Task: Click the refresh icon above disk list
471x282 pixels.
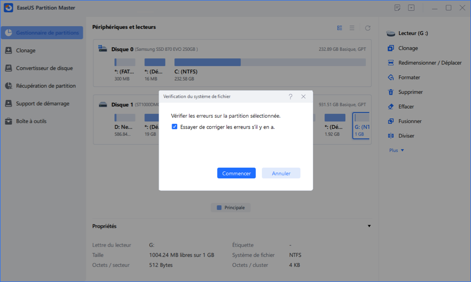Action: point(367,28)
